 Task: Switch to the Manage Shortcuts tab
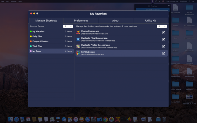[x=46, y=20]
